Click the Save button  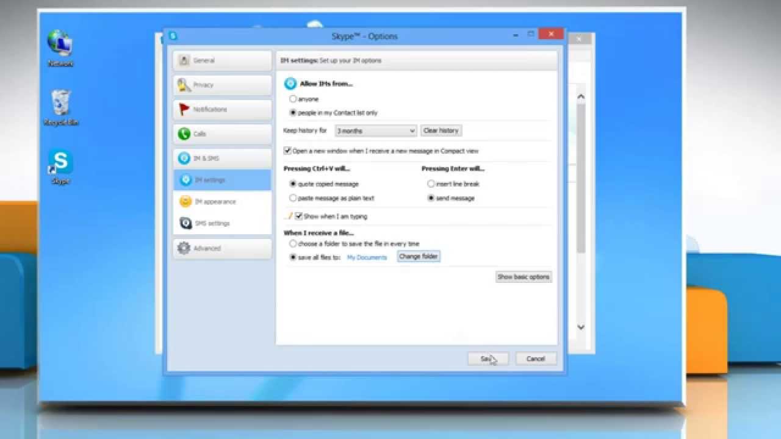click(x=488, y=359)
